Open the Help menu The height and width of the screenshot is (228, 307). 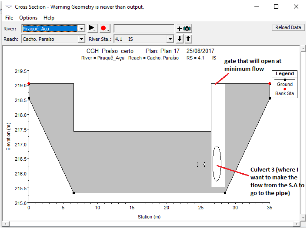(x=49, y=18)
